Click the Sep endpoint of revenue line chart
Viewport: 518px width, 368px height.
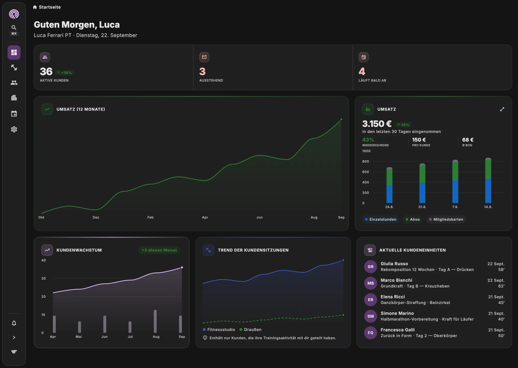341,119
